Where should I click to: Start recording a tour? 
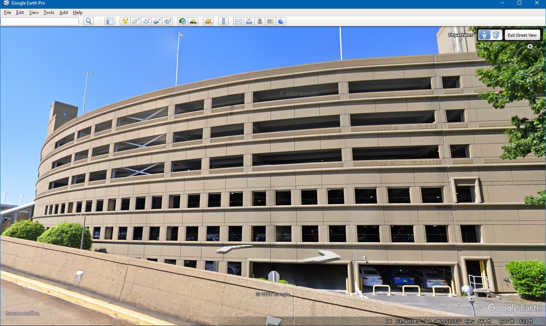click(168, 21)
